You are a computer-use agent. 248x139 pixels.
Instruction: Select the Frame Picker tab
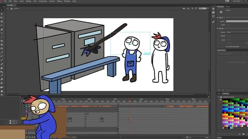click(x=221, y=50)
